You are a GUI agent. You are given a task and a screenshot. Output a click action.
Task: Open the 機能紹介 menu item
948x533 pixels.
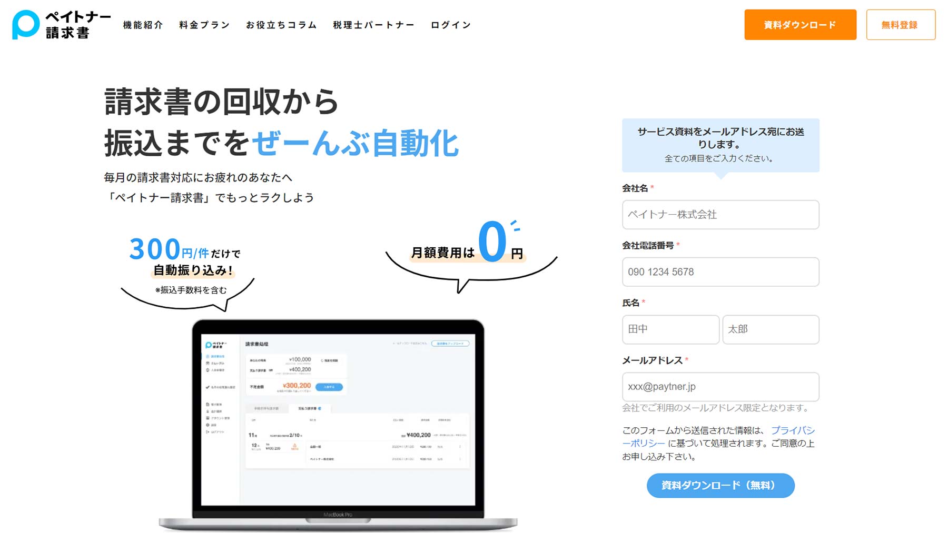143,25
